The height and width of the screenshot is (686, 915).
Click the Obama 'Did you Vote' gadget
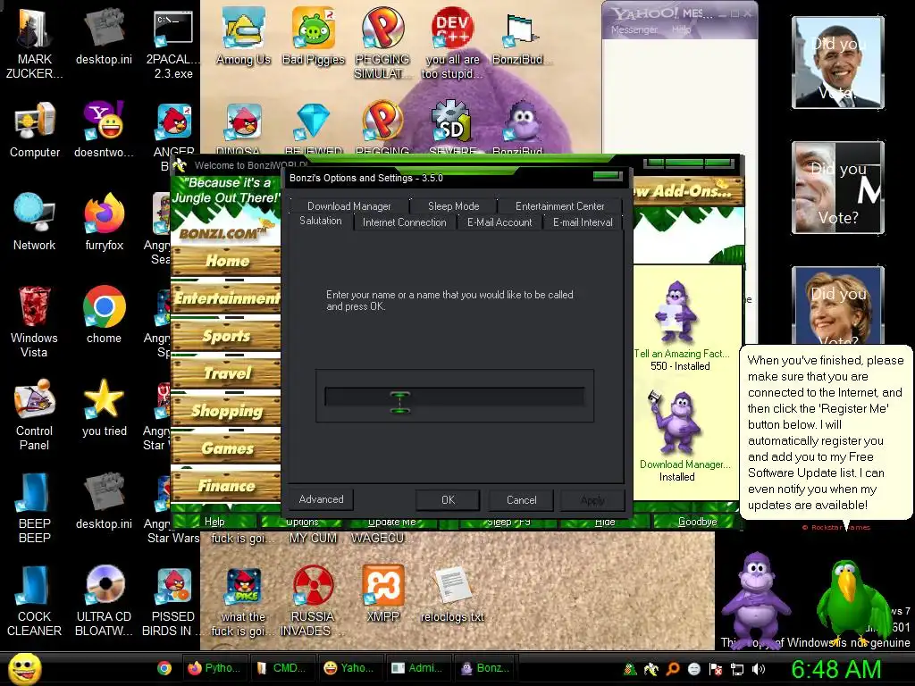[x=838, y=63]
